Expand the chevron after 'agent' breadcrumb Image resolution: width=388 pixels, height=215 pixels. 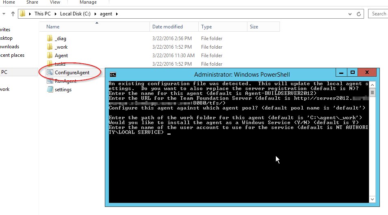click(117, 14)
